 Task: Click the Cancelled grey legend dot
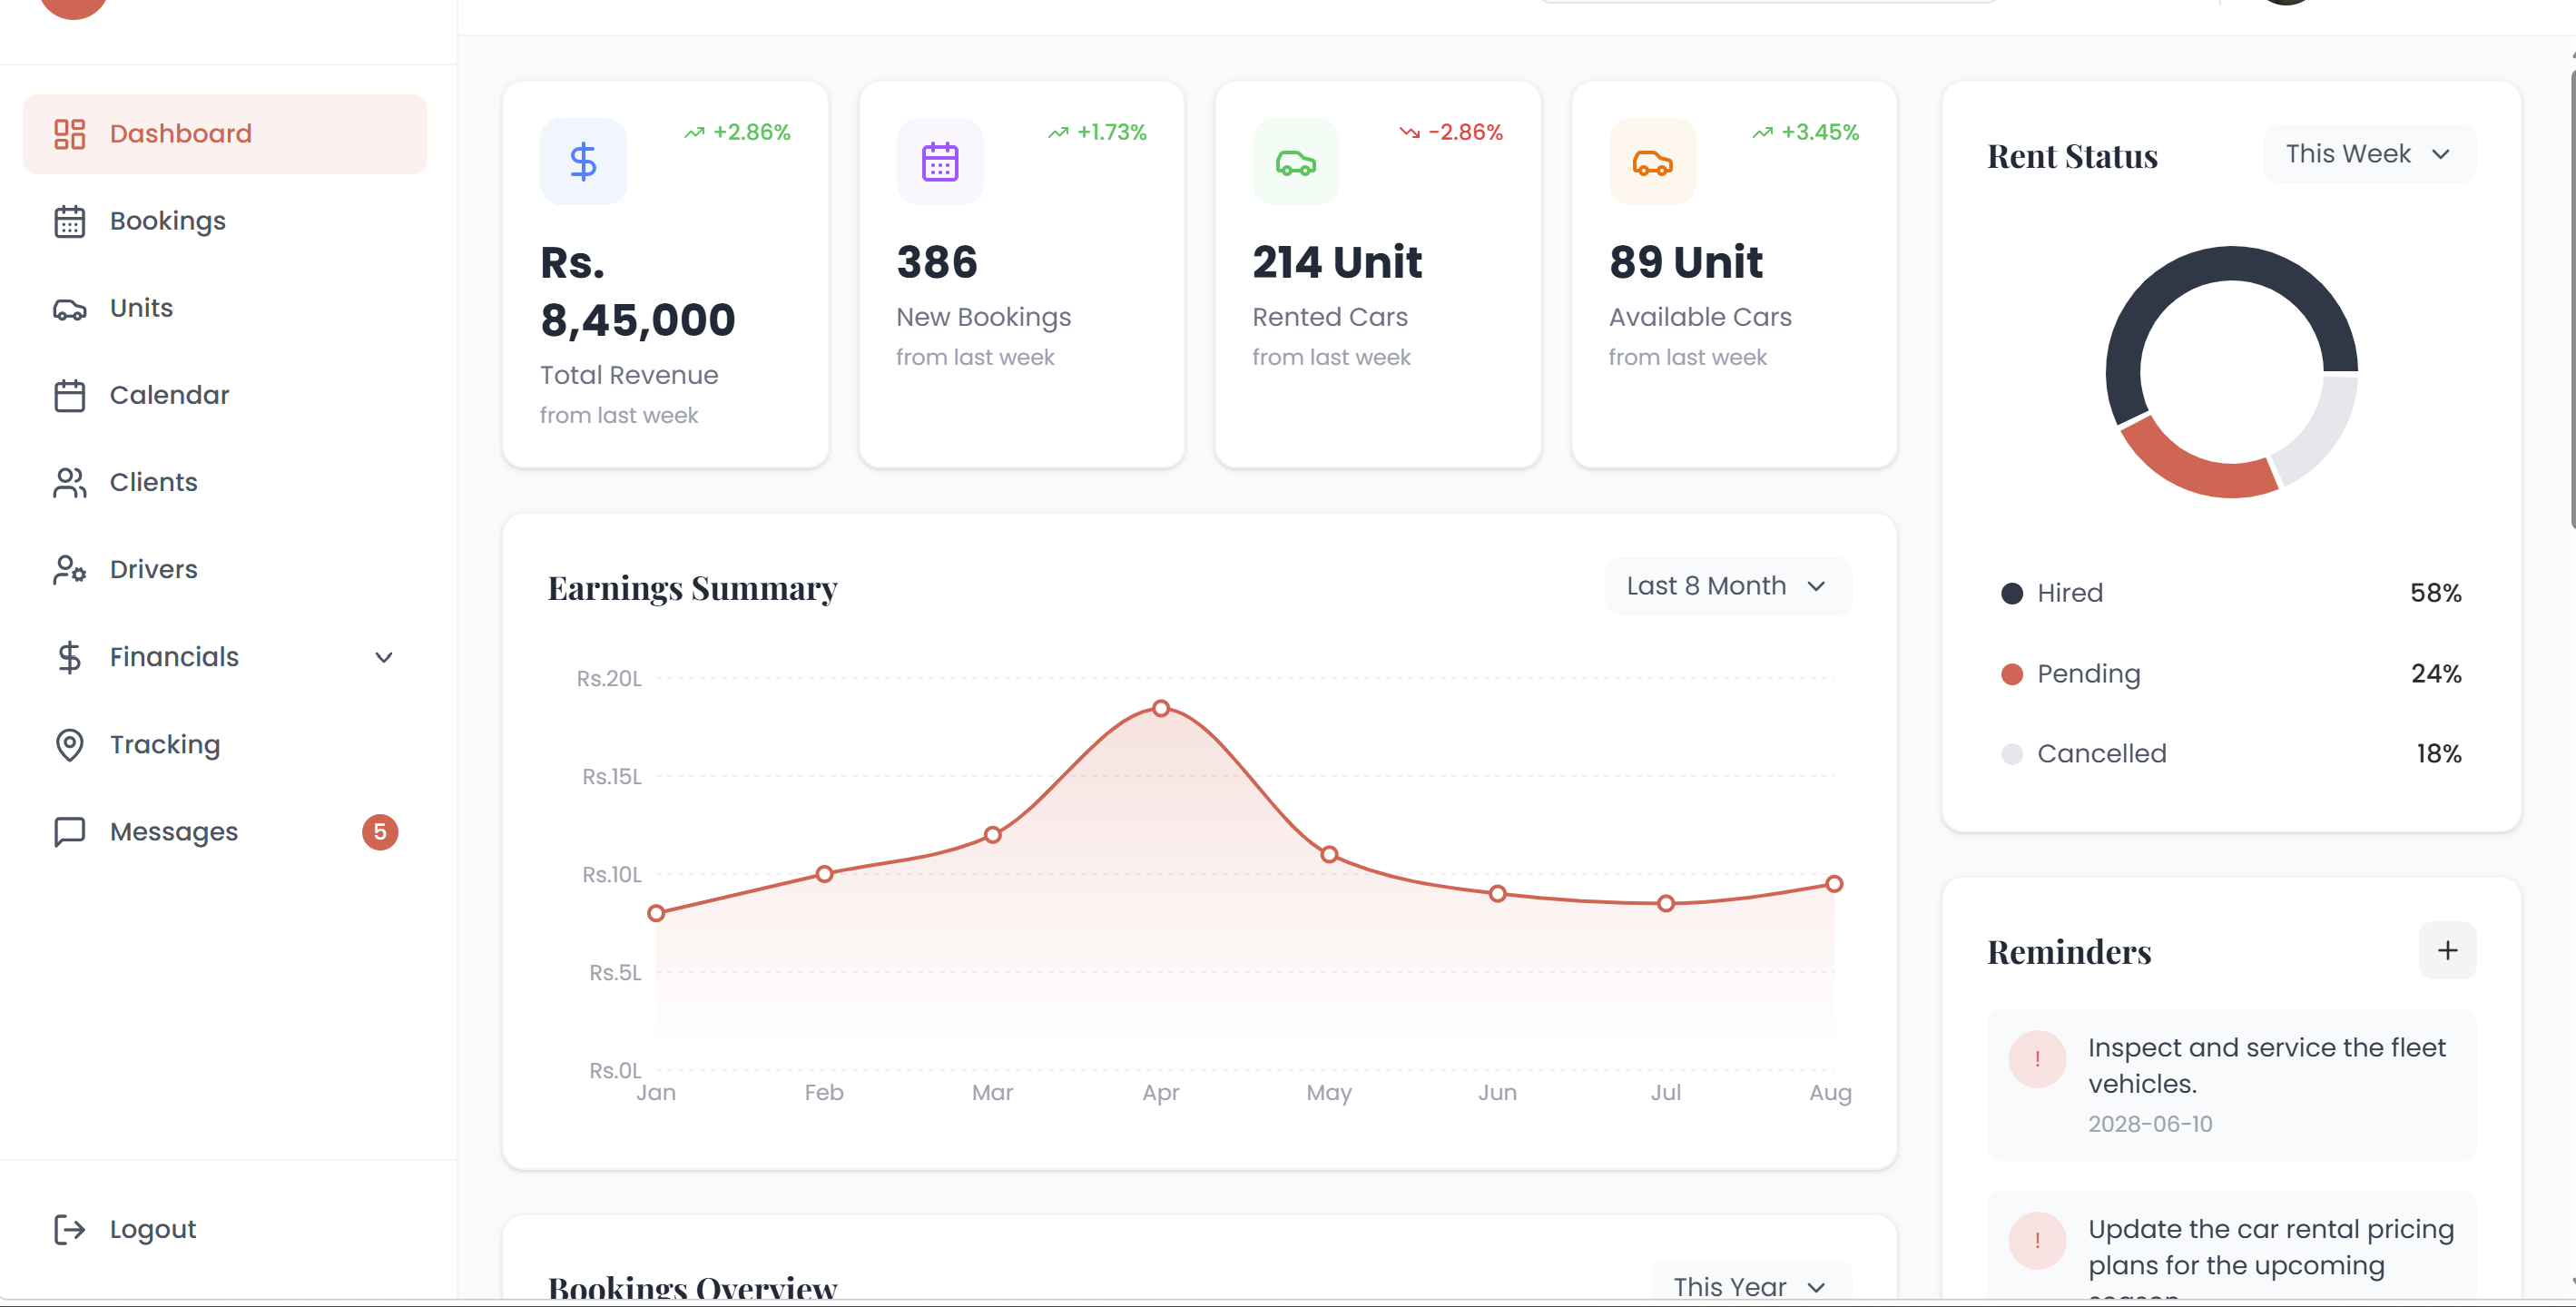(2012, 754)
